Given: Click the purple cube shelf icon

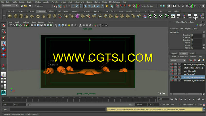Looking at the screenshot, I should pyautogui.click(x=77, y=16).
